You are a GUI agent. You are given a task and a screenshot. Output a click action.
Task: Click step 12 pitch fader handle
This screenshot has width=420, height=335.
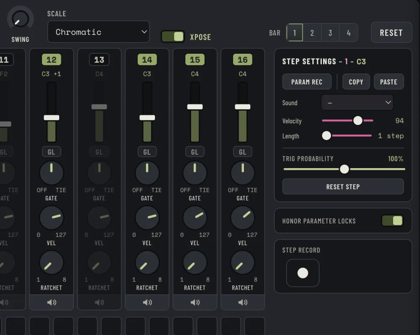51,118
